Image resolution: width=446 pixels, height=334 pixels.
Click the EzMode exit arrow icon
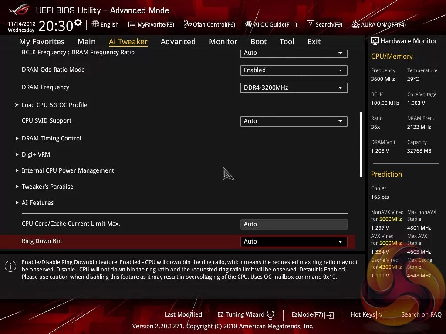click(x=329, y=315)
